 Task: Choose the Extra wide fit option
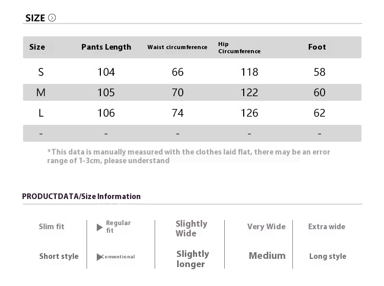pyautogui.click(x=327, y=227)
